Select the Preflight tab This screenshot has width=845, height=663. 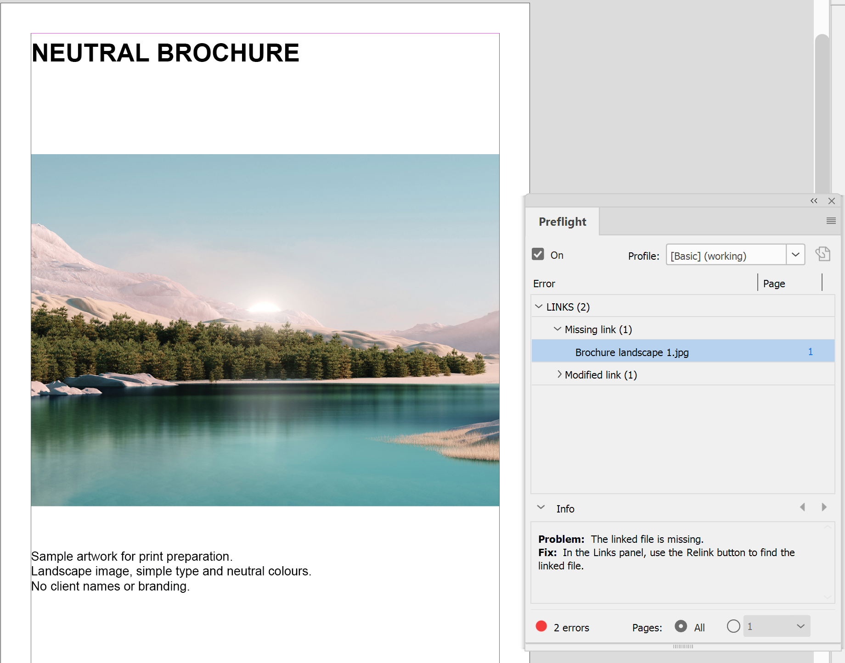point(562,222)
